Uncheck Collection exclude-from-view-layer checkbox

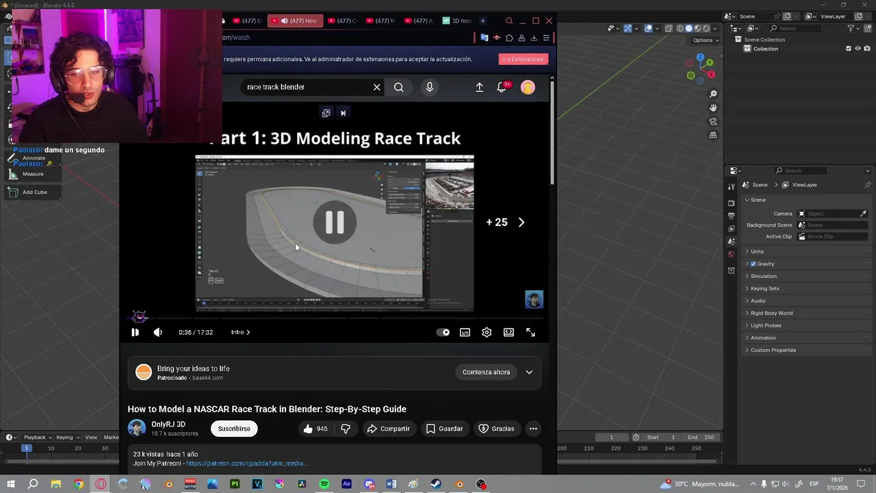pos(849,49)
